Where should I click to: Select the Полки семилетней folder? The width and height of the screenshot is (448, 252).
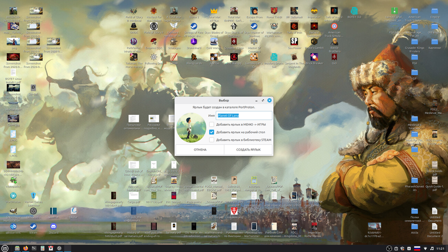[x=415, y=211]
